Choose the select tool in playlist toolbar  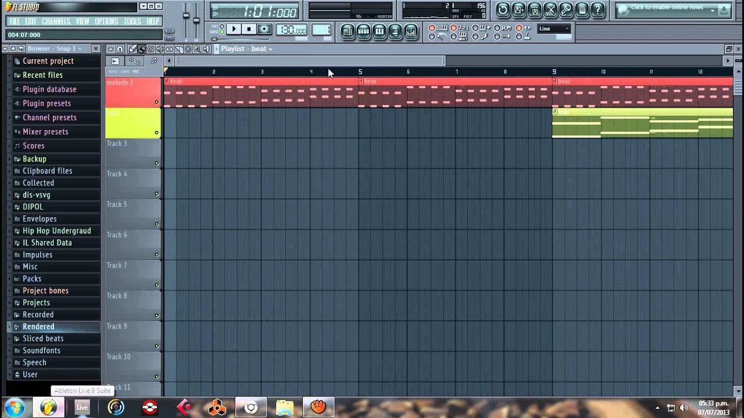(x=188, y=49)
